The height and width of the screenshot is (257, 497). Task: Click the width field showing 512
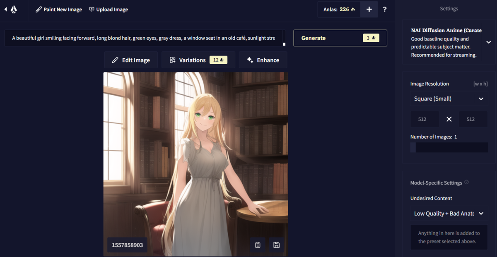point(425,119)
